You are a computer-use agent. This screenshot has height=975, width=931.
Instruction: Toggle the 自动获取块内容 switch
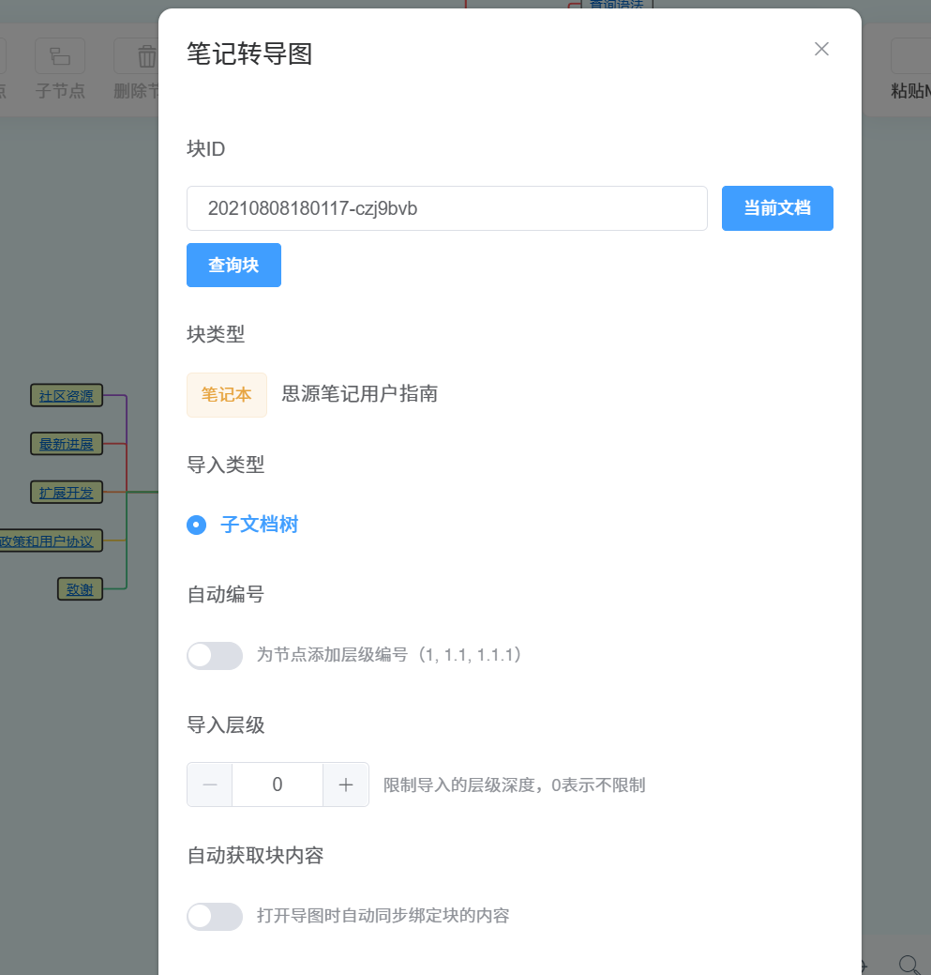(x=215, y=917)
